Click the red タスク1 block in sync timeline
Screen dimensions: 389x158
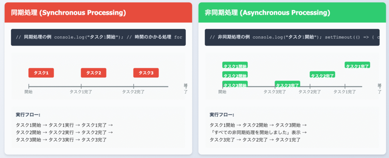click(41, 73)
